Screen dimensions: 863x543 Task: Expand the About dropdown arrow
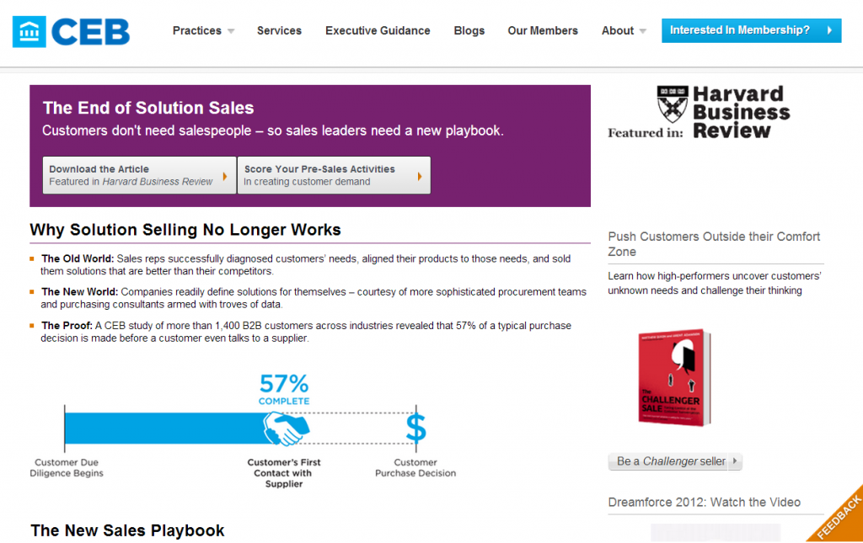point(643,31)
